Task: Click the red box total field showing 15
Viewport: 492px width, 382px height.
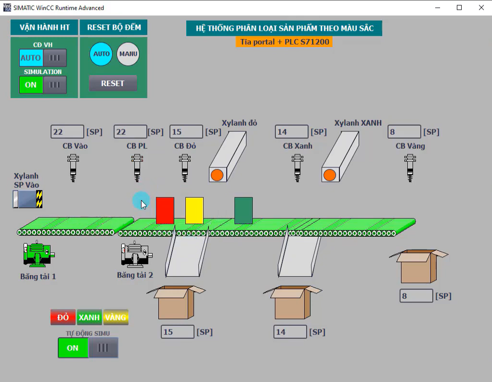Action: point(178,332)
